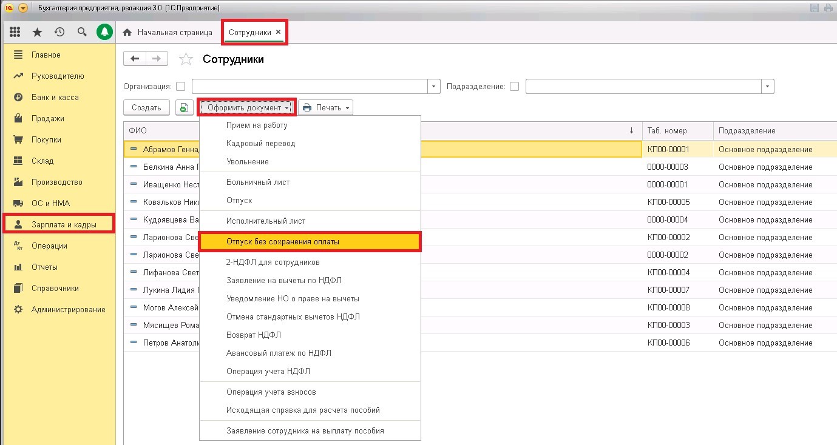Viewport: 837px width, 445px height.
Task: Open the Печать dropdown button
Action: coord(326,108)
